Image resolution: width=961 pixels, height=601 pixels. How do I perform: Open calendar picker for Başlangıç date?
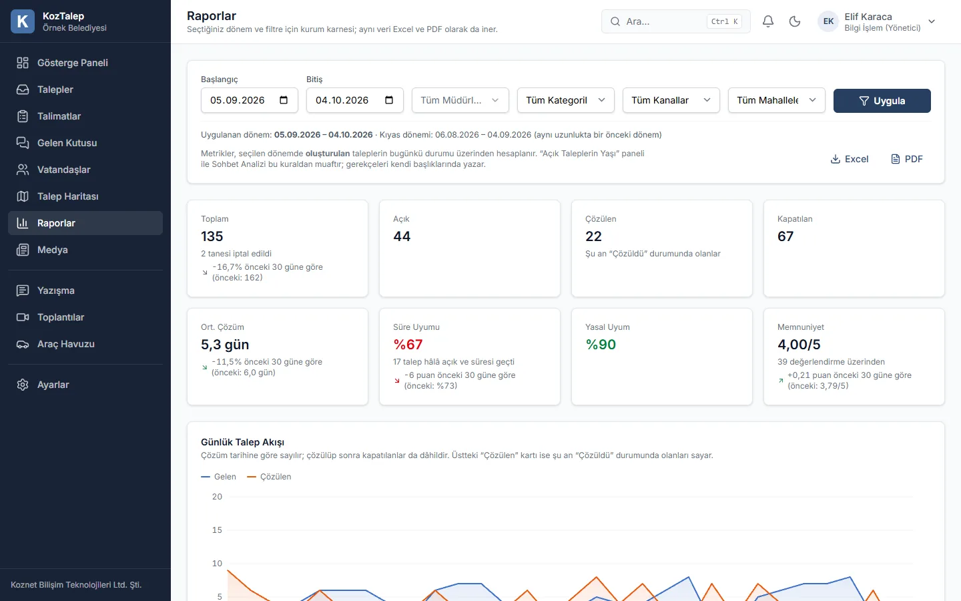pyautogui.click(x=284, y=100)
